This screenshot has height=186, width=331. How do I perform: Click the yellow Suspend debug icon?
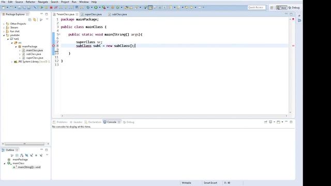coord(46,7)
